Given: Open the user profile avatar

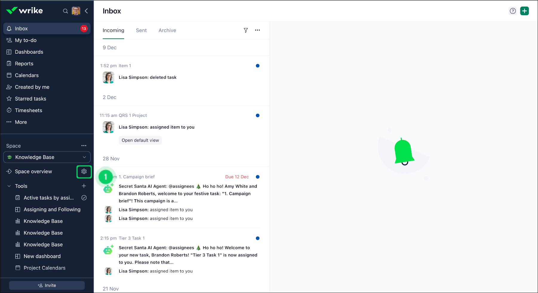Looking at the screenshot, I should click(76, 11).
